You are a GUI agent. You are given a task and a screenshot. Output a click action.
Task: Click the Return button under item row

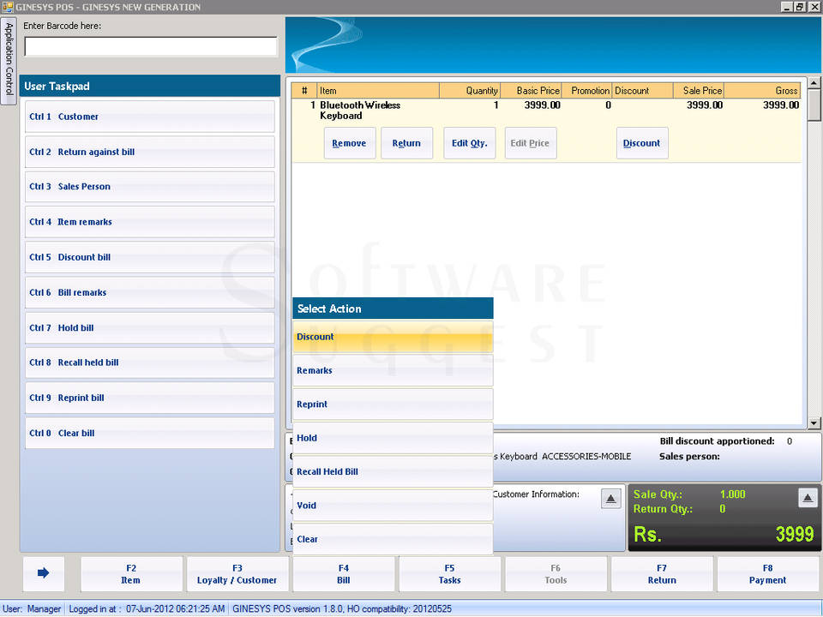click(406, 143)
